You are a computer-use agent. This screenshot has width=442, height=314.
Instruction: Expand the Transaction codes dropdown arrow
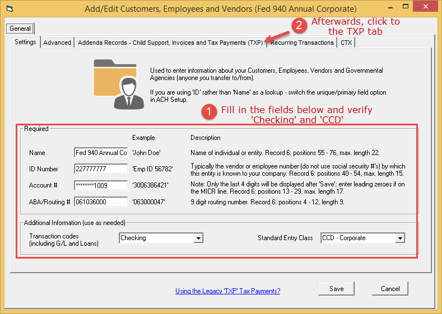(198, 238)
